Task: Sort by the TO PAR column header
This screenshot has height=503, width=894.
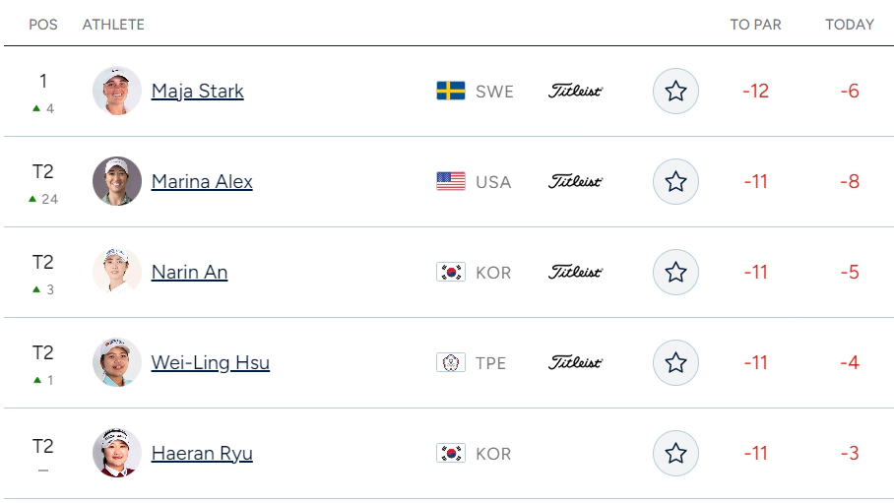Action: [x=755, y=25]
